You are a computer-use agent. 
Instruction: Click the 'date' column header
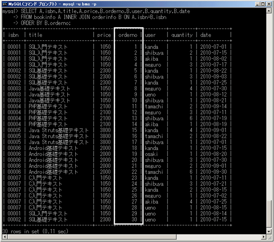click(x=206, y=35)
